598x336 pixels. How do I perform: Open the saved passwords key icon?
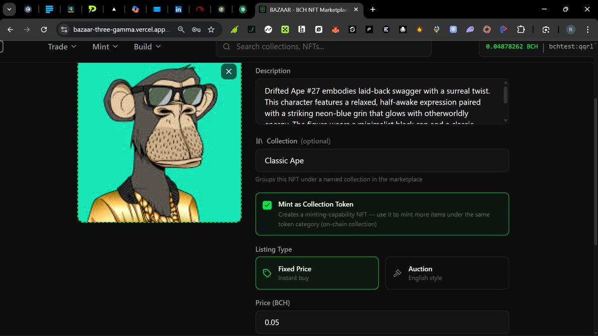(196, 29)
